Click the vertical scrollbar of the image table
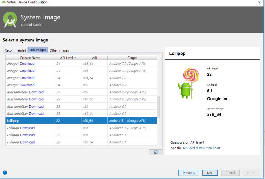 pyautogui.click(x=158, y=107)
